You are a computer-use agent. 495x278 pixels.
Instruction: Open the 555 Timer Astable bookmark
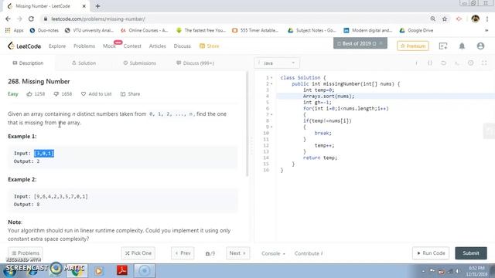click(x=255, y=31)
